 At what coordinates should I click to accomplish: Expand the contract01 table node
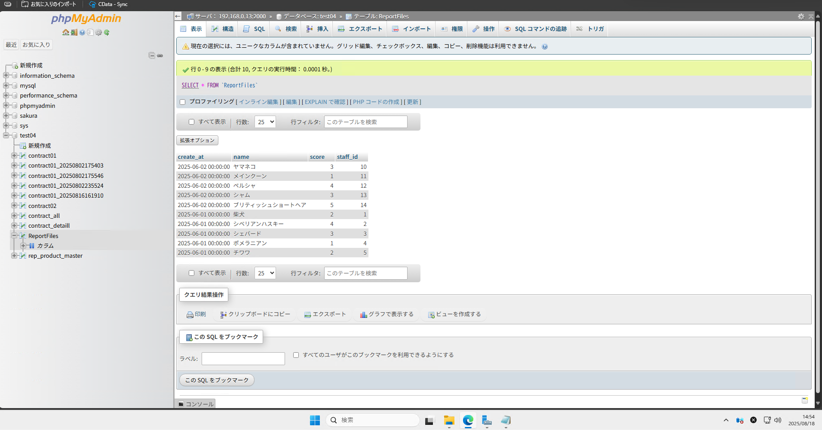pos(14,156)
